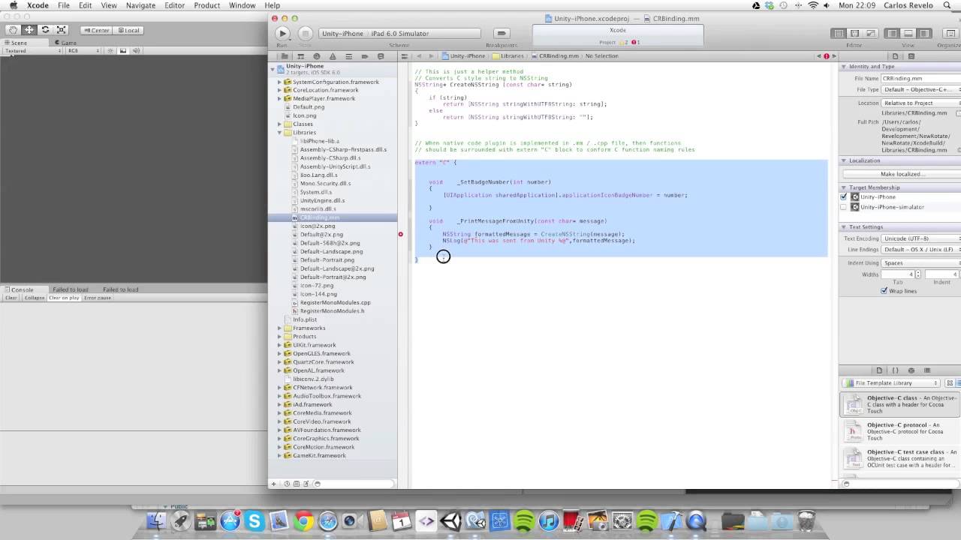Open the Indent Using dropdown
The width and height of the screenshot is (961, 540).
[x=921, y=263]
